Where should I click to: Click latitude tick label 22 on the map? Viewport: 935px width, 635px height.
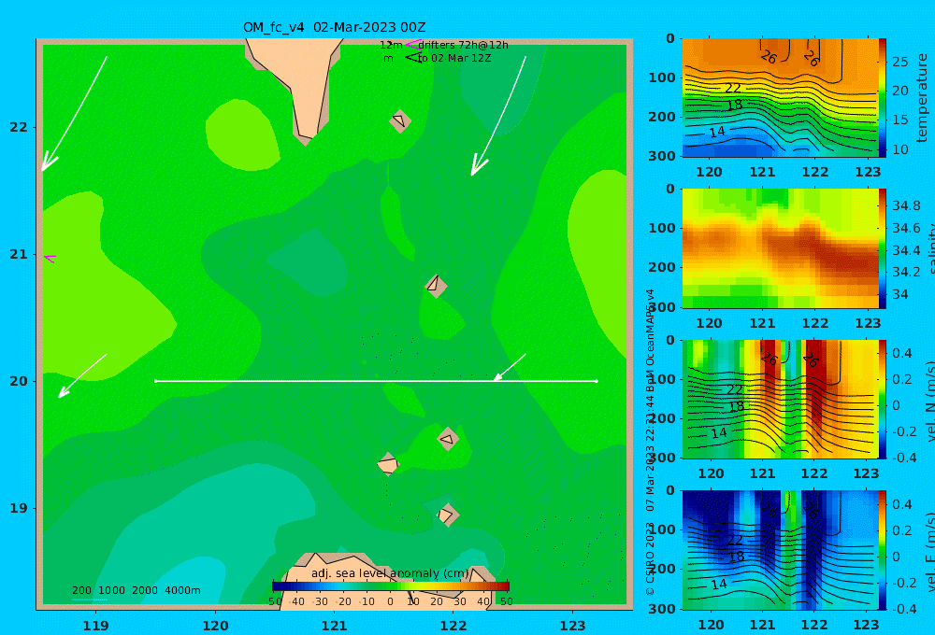coord(19,127)
